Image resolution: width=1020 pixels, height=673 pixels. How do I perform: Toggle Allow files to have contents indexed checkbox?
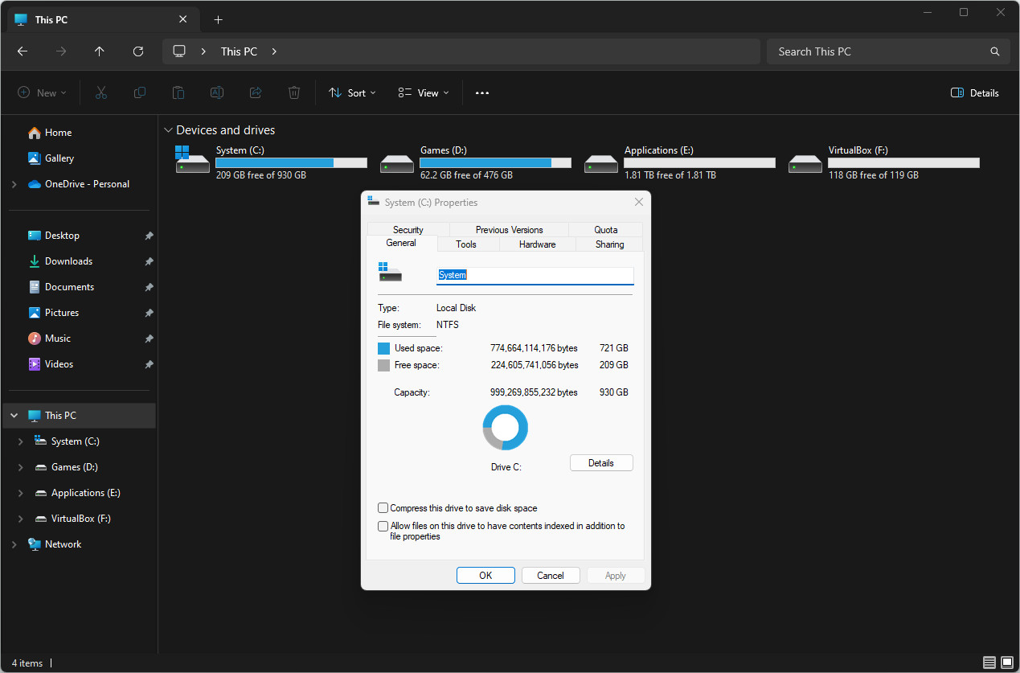[383, 527]
